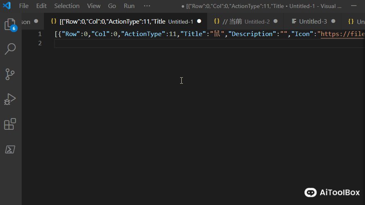365x205 pixels.
Task: Close Untitled-1 tab via unsaved dot
Action: (x=199, y=21)
